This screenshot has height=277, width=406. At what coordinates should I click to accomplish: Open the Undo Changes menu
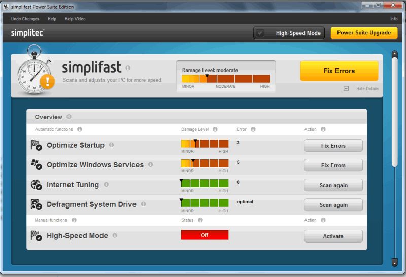25,19
